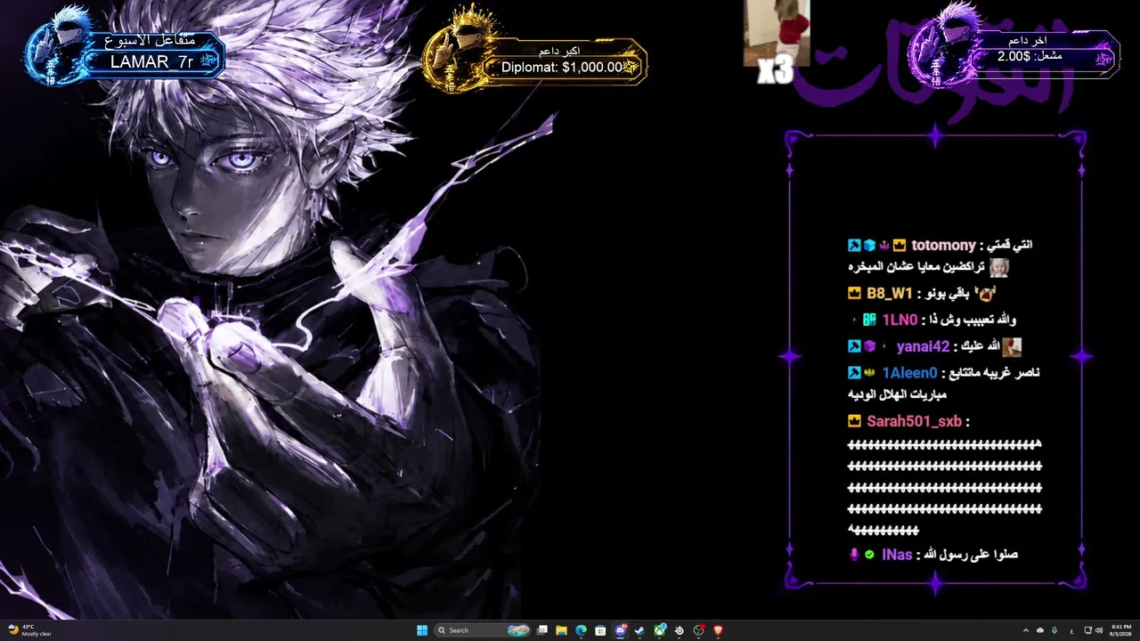Click the crown badge beside B8_W1

[855, 294]
